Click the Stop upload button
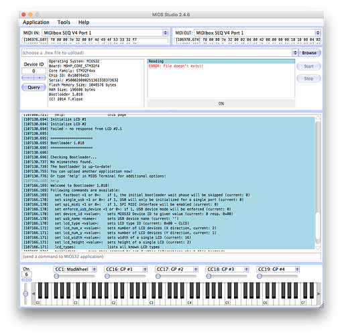342x335 pixels. tap(308, 78)
